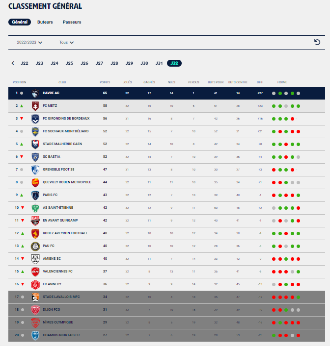Click the last form dot for SC Bastia

click(299, 157)
